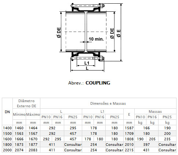
Task: Click E value "1587" in row 1400
Action: click(x=129, y=128)
